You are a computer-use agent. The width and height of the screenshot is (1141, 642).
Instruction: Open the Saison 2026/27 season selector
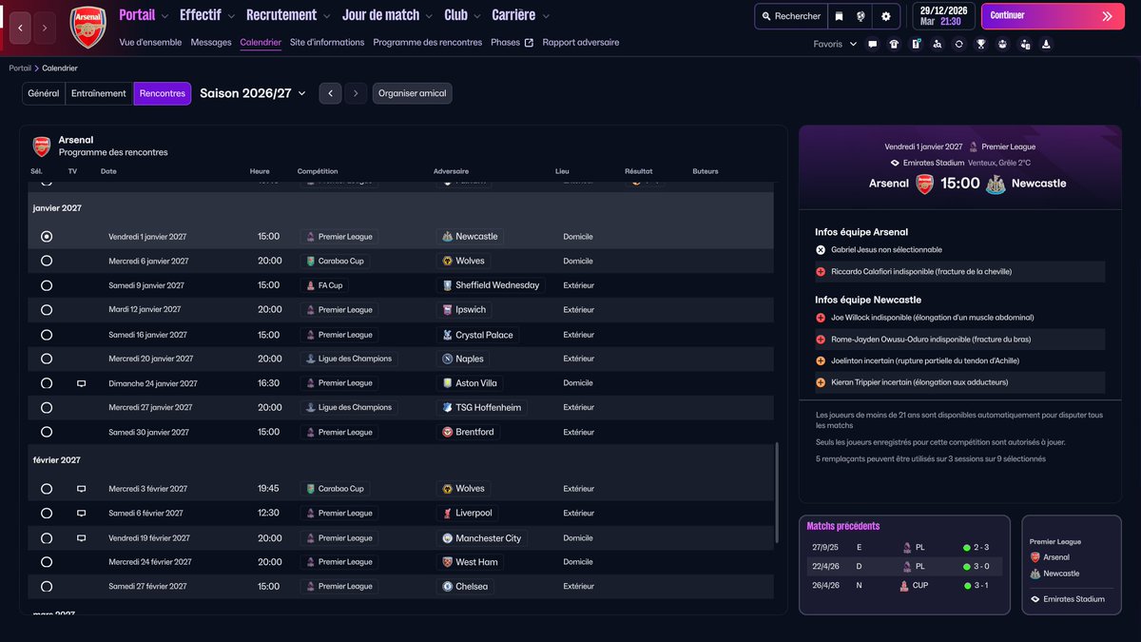[x=253, y=93]
